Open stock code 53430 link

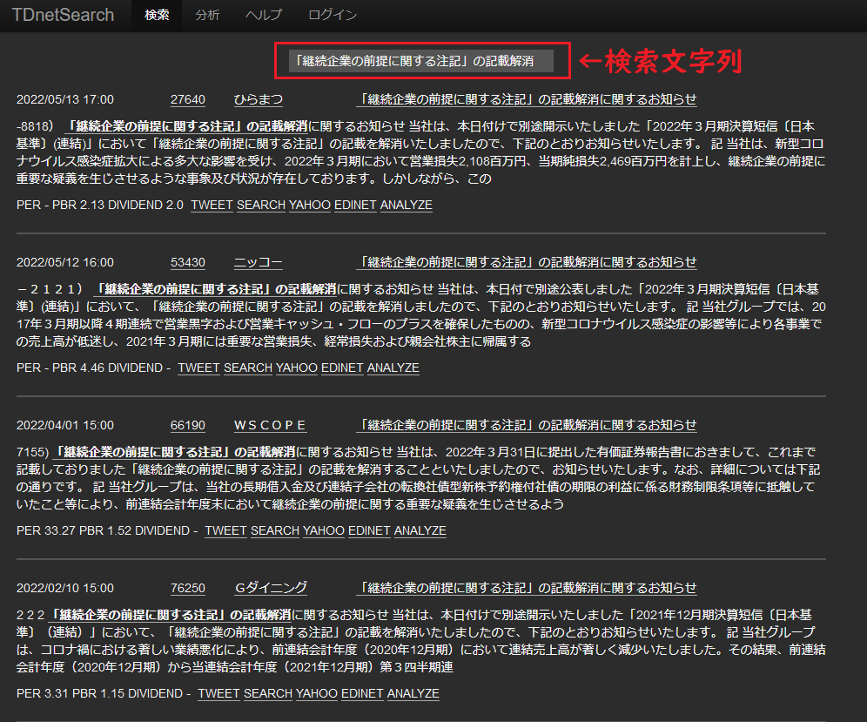(x=188, y=262)
